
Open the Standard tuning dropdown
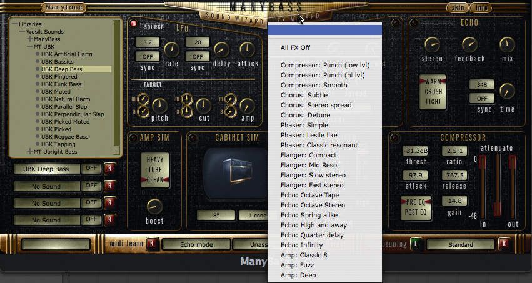click(x=460, y=244)
